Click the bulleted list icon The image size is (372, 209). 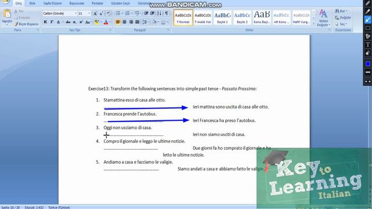point(118,13)
